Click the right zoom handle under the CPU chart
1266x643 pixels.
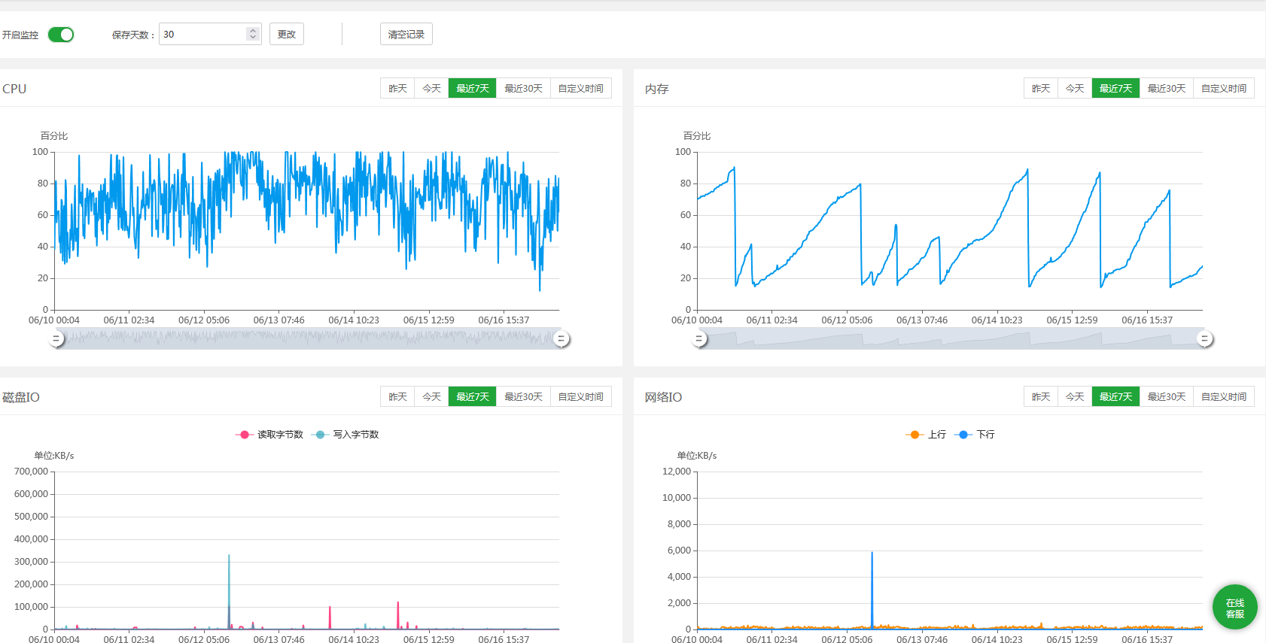(561, 338)
